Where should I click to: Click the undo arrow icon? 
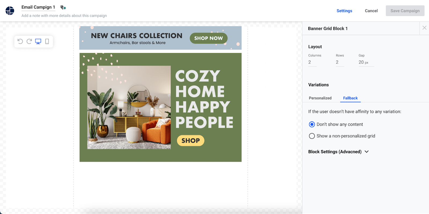[x=20, y=41]
